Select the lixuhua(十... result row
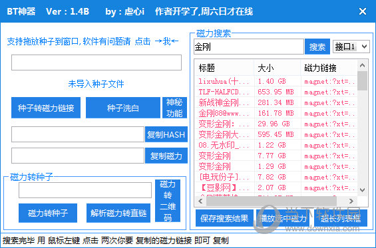This screenshot has height=248, width=376. click(276, 82)
